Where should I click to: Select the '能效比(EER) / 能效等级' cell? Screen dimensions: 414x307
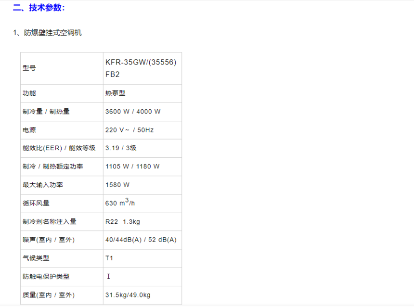(62, 148)
